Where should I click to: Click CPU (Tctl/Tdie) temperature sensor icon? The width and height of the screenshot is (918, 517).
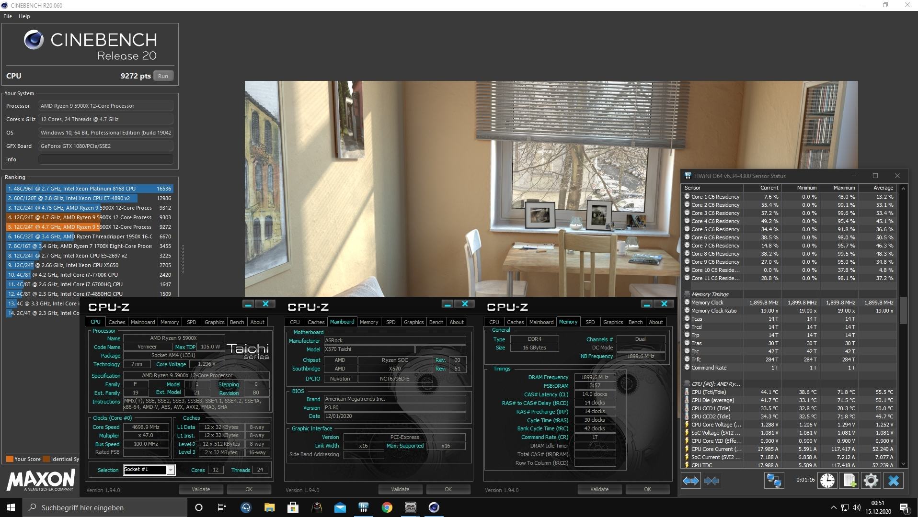point(687,392)
